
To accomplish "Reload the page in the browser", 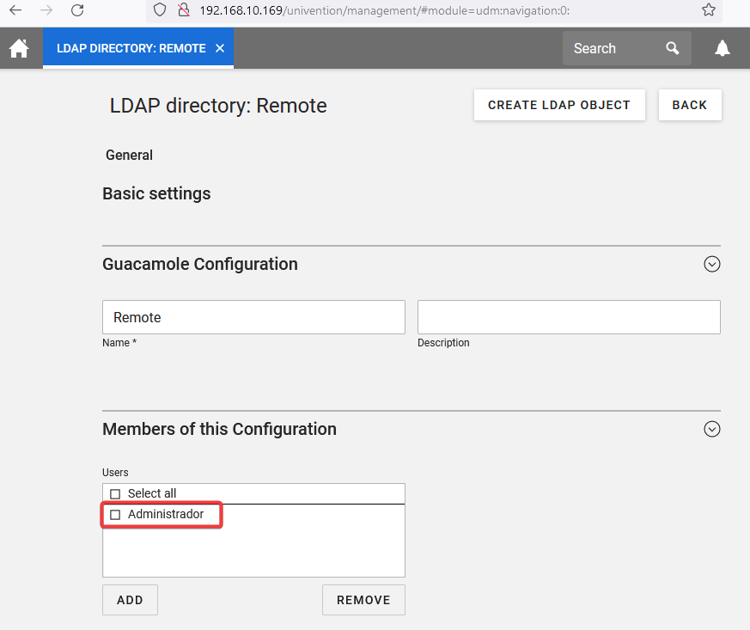I will pyautogui.click(x=77, y=10).
